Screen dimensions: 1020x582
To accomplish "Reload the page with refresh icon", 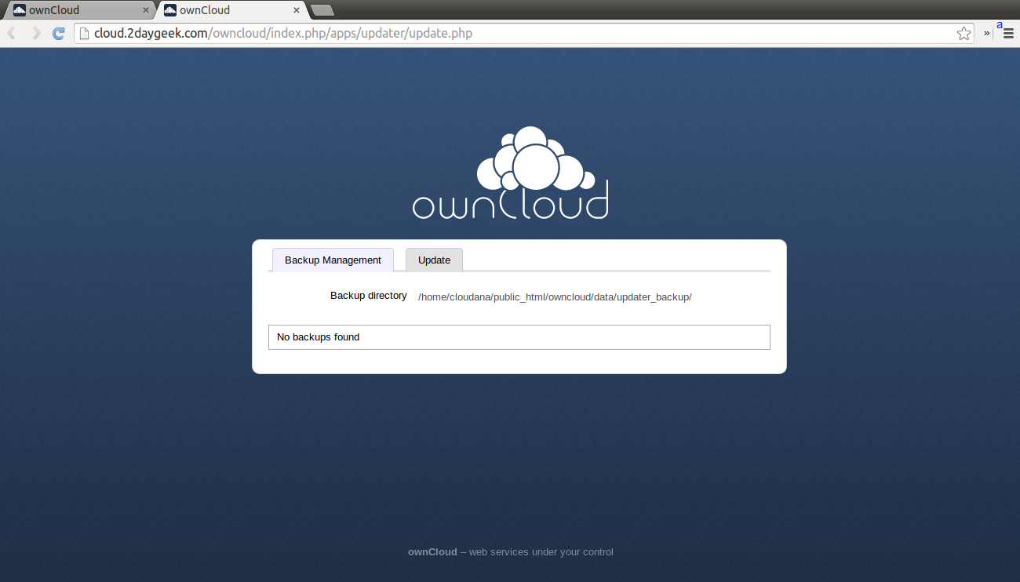I will coord(58,33).
